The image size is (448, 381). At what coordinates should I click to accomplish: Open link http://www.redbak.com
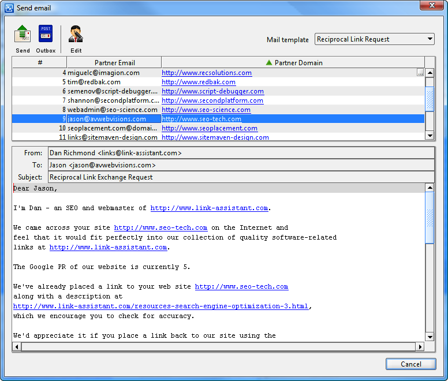click(x=199, y=82)
